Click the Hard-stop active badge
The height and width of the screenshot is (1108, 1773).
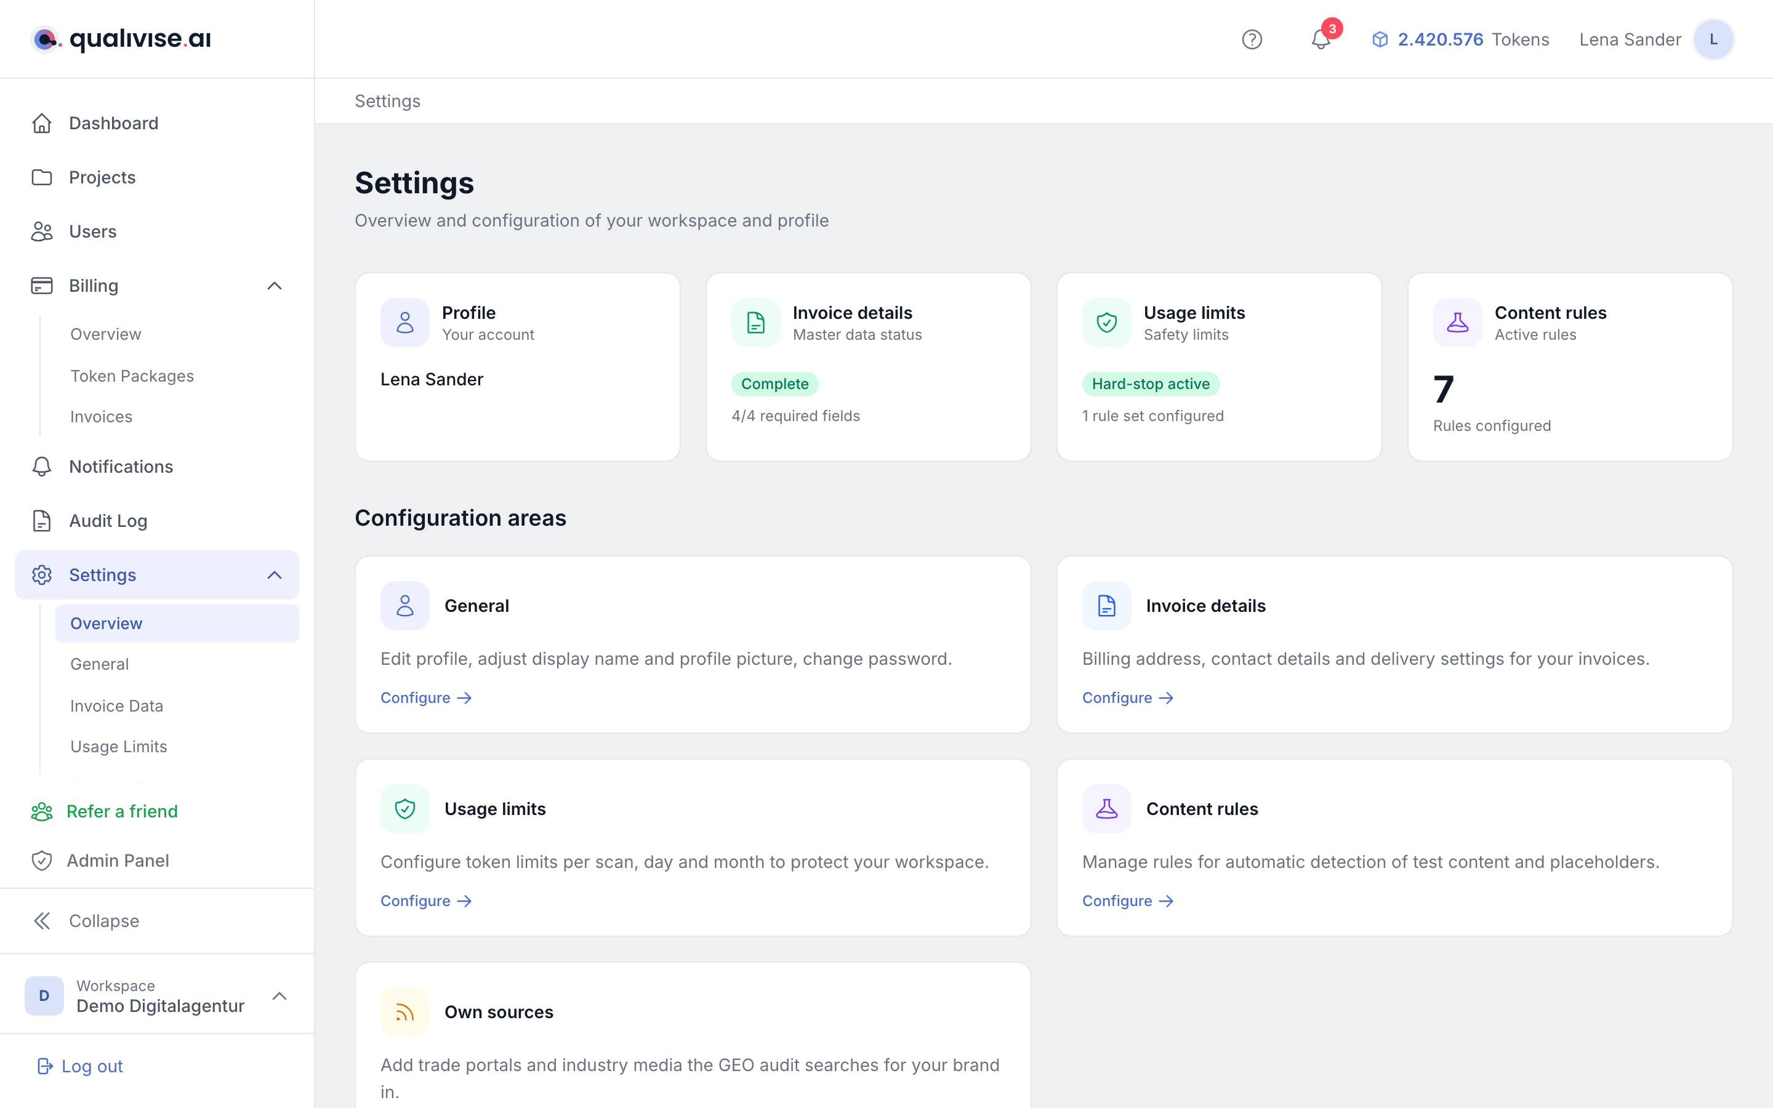click(1150, 384)
